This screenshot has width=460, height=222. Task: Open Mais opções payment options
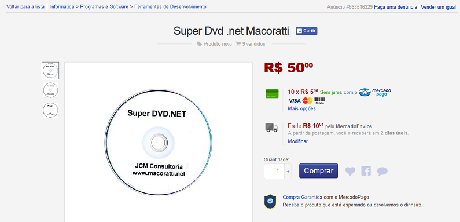coord(301,108)
